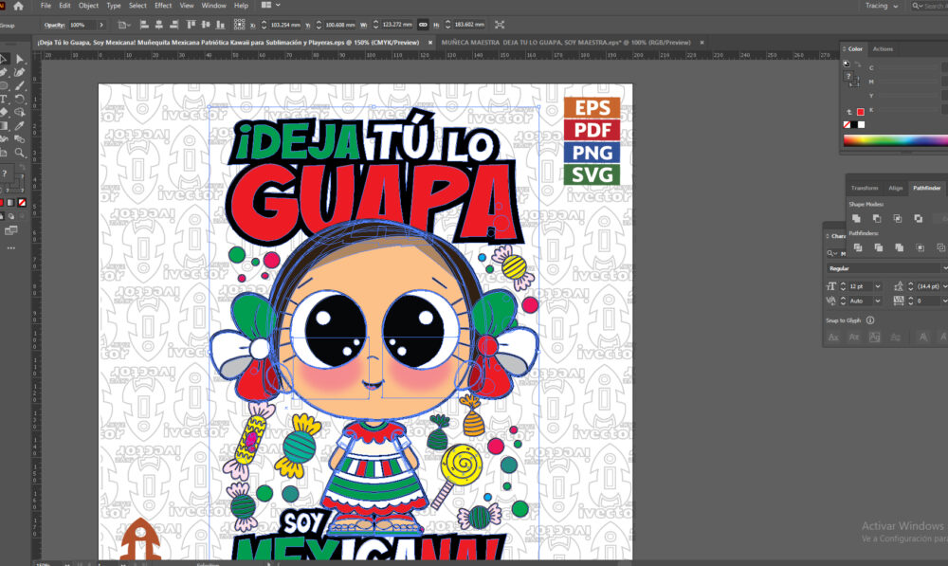Click the Intersect shape mode icon
Viewport: 948px width, 566px height.
click(x=897, y=218)
